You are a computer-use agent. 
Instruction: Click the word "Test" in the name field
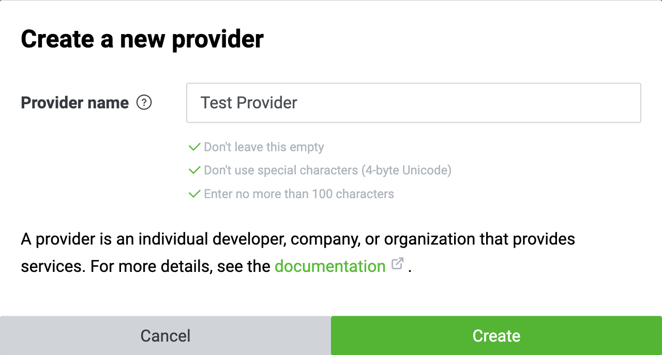coord(216,103)
